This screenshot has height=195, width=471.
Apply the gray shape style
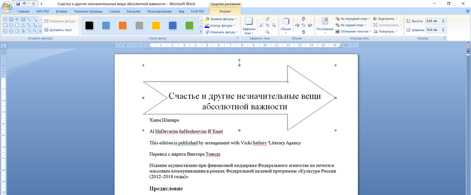pyautogui.click(x=139, y=25)
